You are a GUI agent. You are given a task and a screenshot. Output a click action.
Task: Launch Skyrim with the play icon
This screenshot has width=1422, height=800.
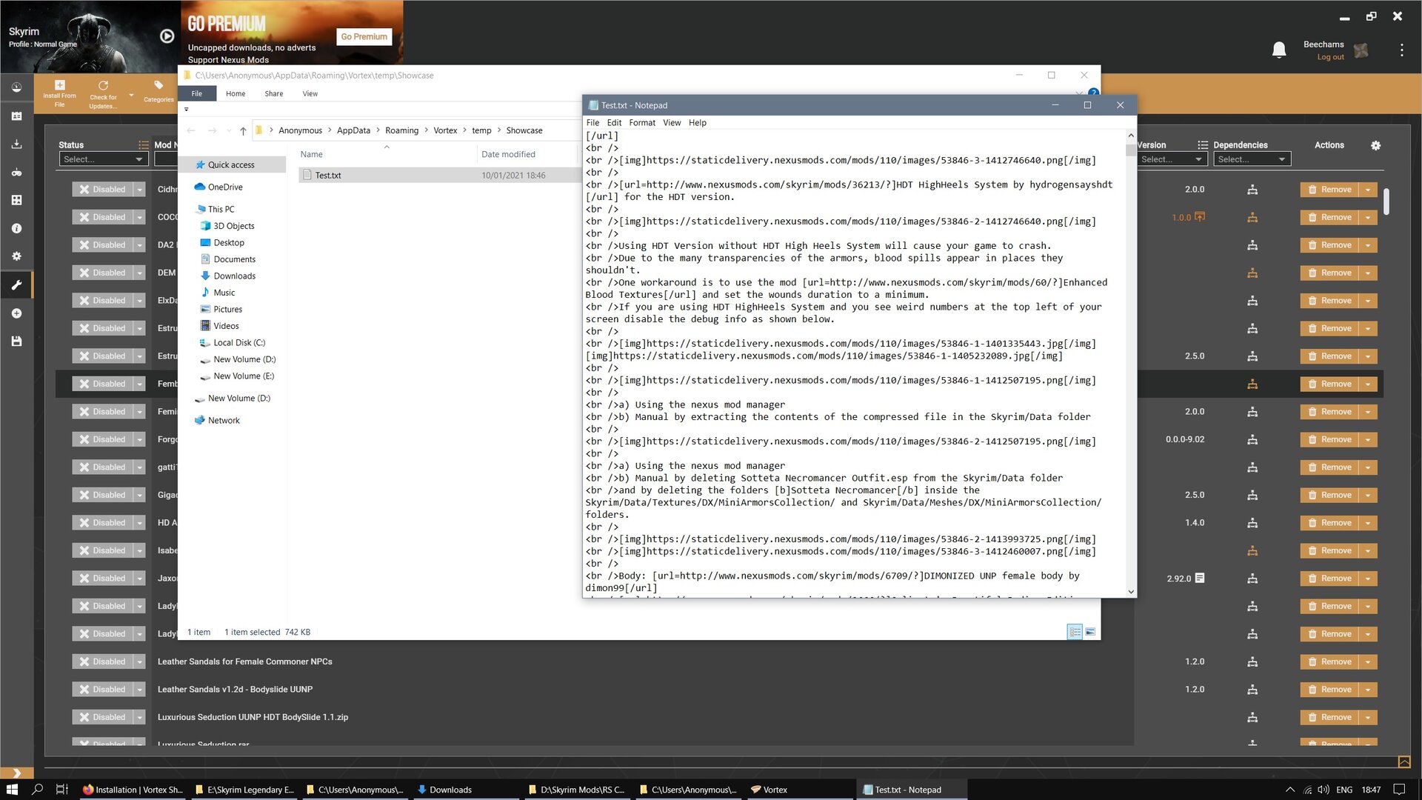tap(167, 36)
